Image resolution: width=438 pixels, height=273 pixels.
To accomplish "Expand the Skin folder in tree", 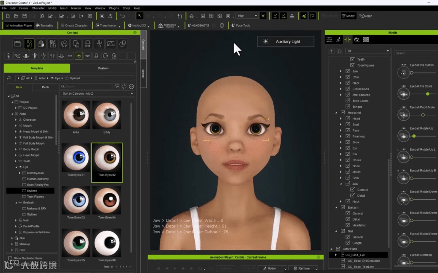I will (x=12, y=238).
